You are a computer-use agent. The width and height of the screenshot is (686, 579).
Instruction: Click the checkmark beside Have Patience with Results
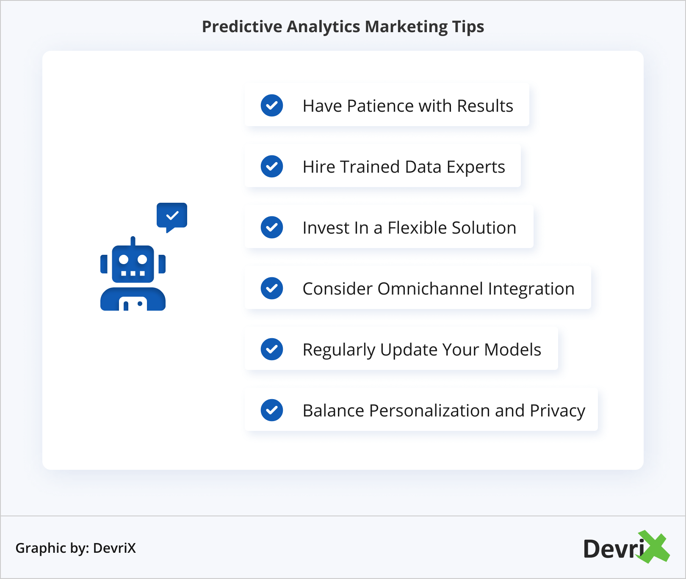point(272,105)
